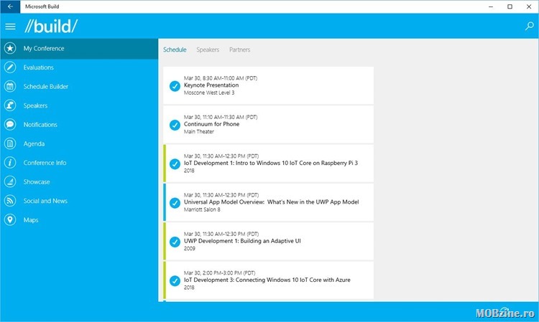This screenshot has height=322, width=539.
Task: Open the hamburger navigation menu
Action: (10, 27)
